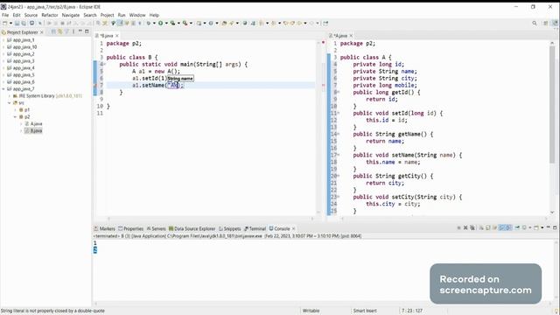Viewport: 560px width, 315px height.
Task: Minimize the Console view
Action: click(549, 227)
